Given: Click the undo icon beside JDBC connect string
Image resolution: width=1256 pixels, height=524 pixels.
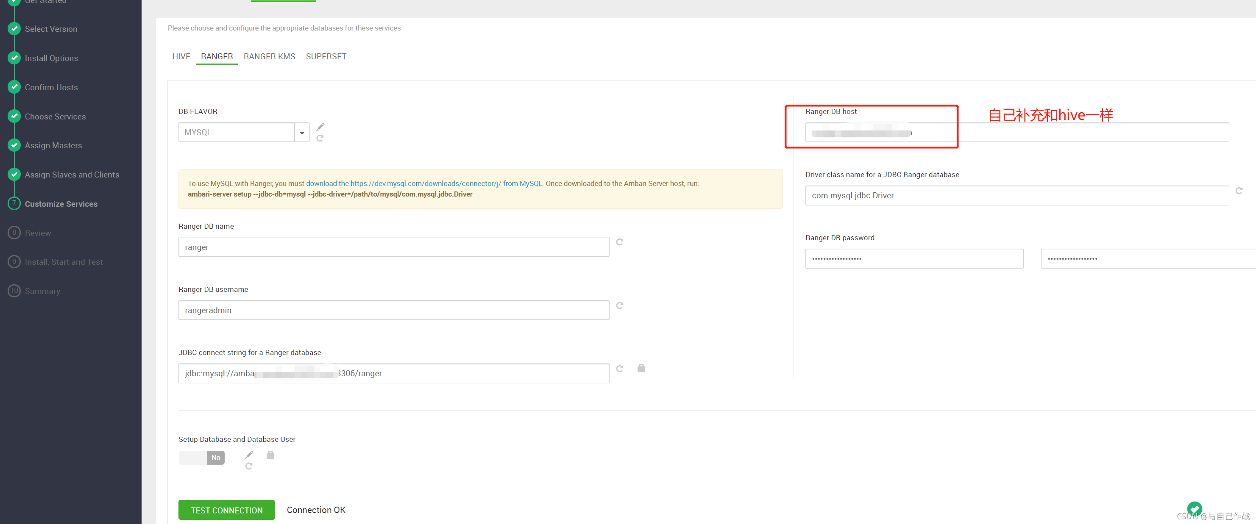Looking at the screenshot, I should (619, 369).
